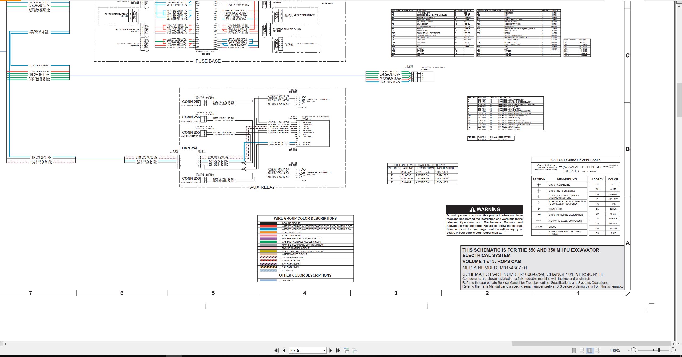The height and width of the screenshot is (357, 682).
Task: Click the R5 BOOM LAMP RELAY label
Action: click(128, 44)
